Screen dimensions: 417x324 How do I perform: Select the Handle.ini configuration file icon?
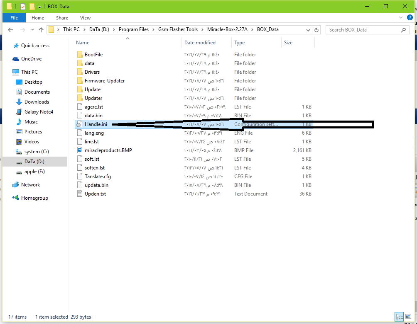[x=79, y=124]
